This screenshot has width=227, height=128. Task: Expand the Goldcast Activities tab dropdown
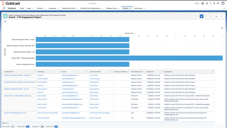[77, 8]
